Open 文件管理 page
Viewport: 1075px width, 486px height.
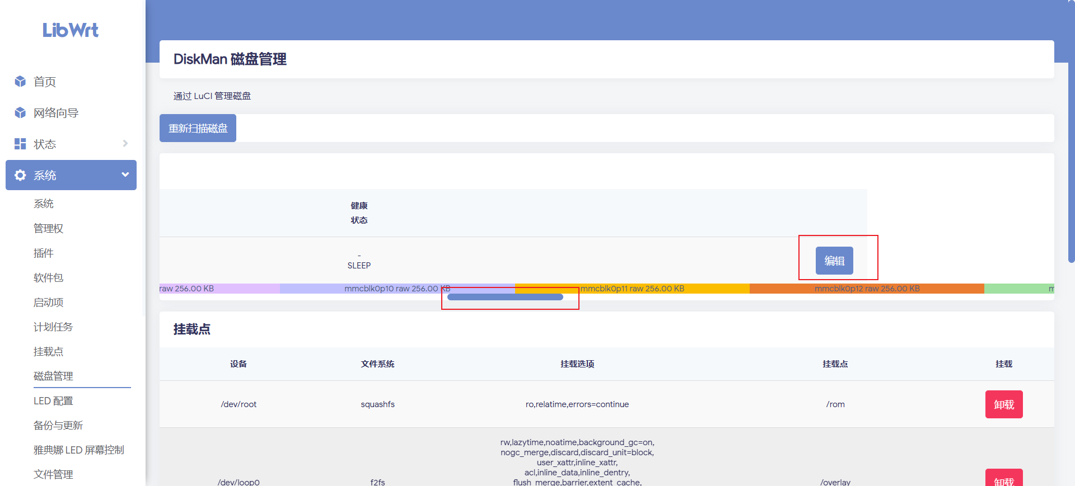pyautogui.click(x=53, y=474)
